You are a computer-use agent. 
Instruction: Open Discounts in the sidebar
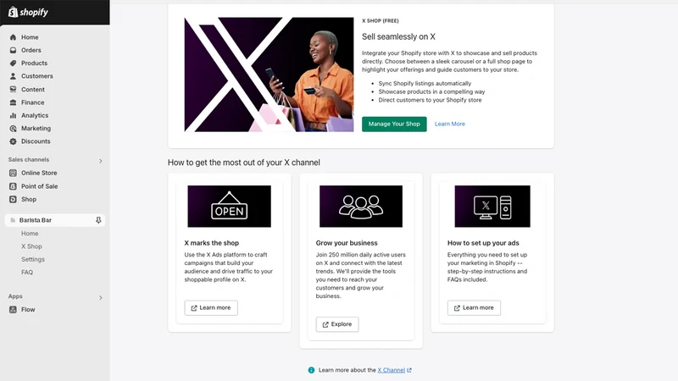(x=36, y=141)
